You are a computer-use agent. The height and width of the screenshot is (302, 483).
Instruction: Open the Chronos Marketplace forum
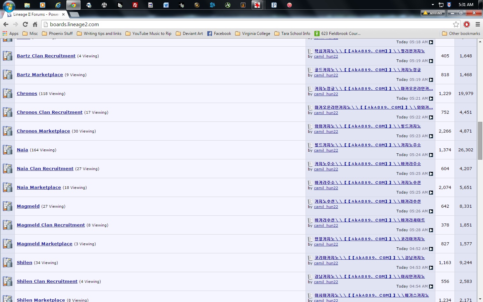44,131
